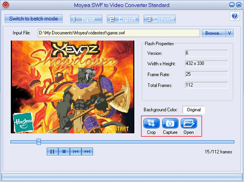Click the Crop tool icon
The height and width of the screenshot is (182, 244).
[x=152, y=123]
